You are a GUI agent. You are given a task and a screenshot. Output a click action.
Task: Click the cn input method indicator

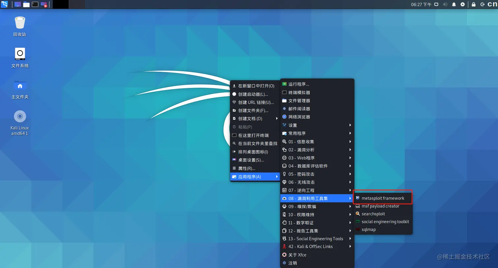[x=492, y=5]
